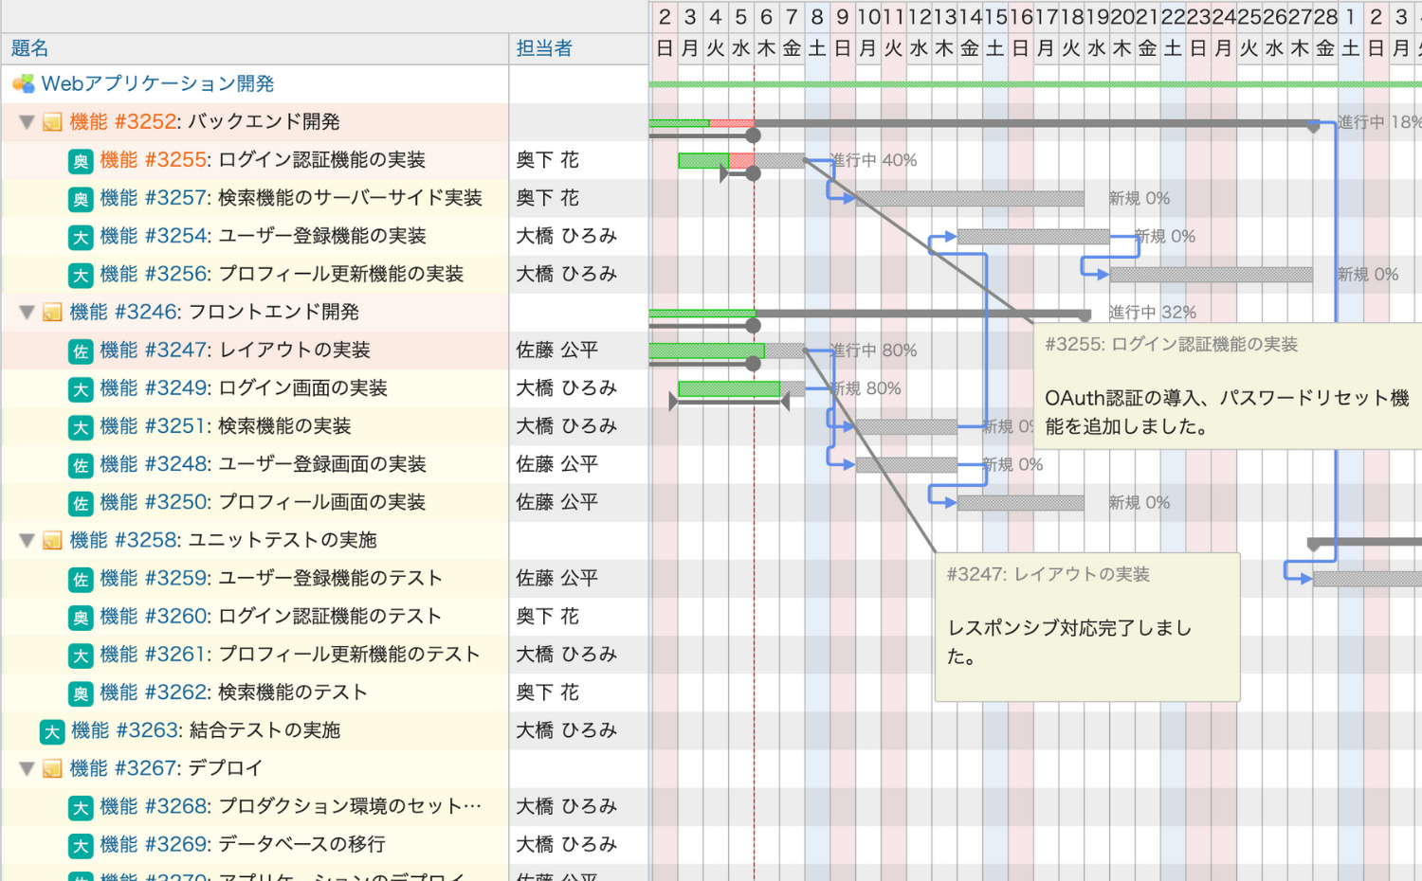Collapse the #3246 フロントエンド開発 group
This screenshot has width=1422, height=881.
click(x=27, y=313)
